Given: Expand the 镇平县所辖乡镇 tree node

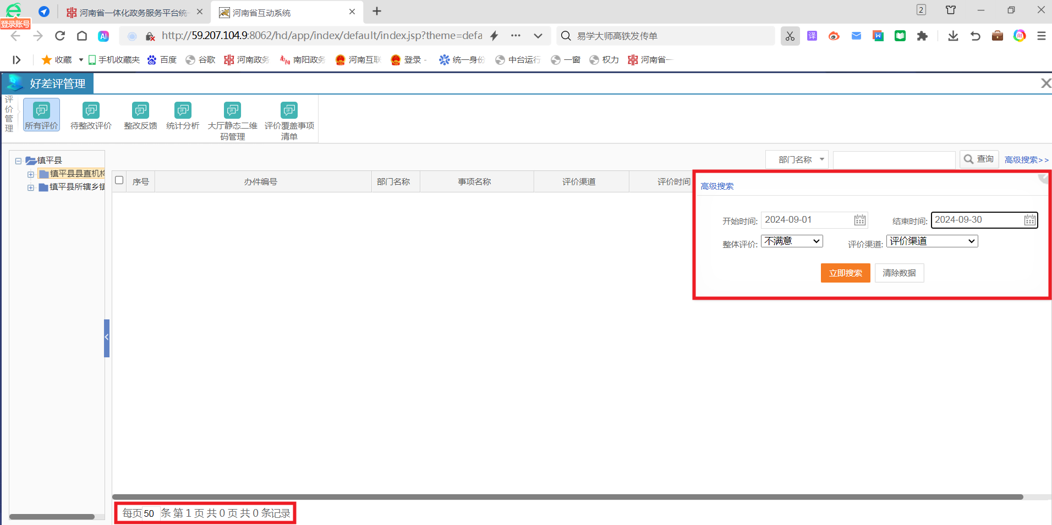Looking at the screenshot, I should pos(31,187).
